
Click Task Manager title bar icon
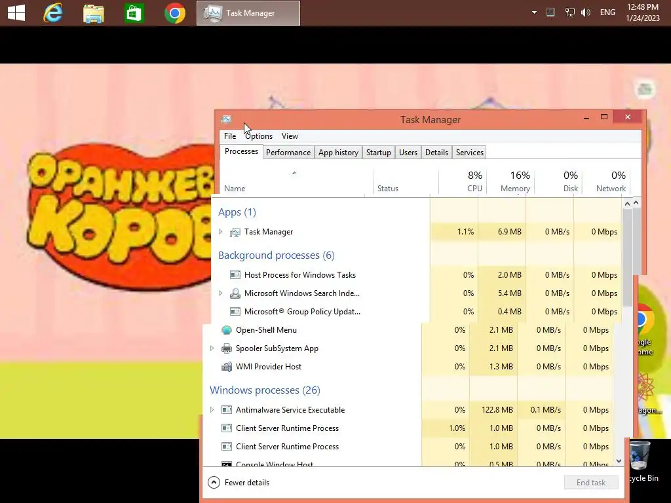pyautogui.click(x=226, y=119)
